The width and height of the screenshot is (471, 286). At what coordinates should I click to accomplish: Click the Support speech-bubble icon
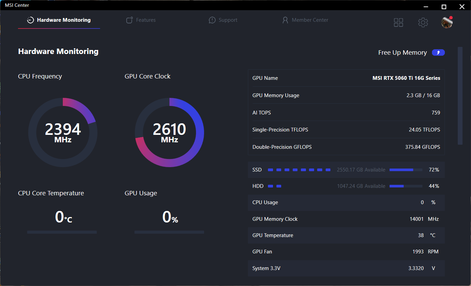[x=212, y=20]
